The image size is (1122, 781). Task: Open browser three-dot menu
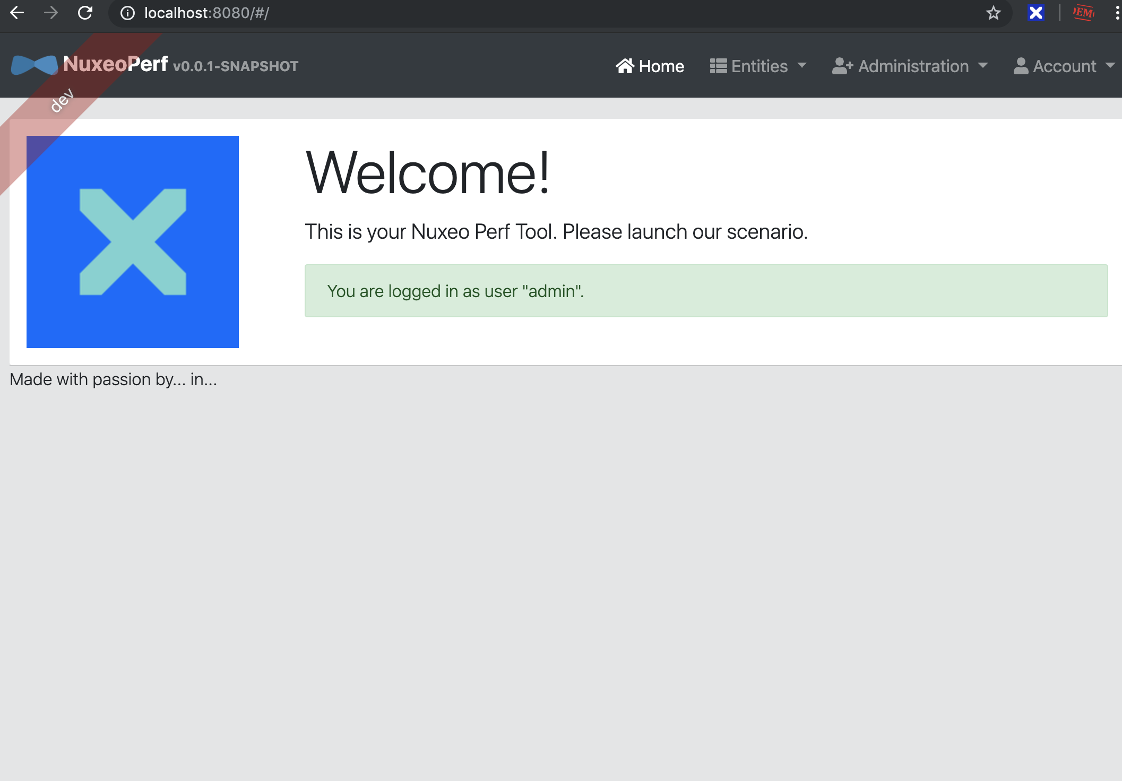1117,13
